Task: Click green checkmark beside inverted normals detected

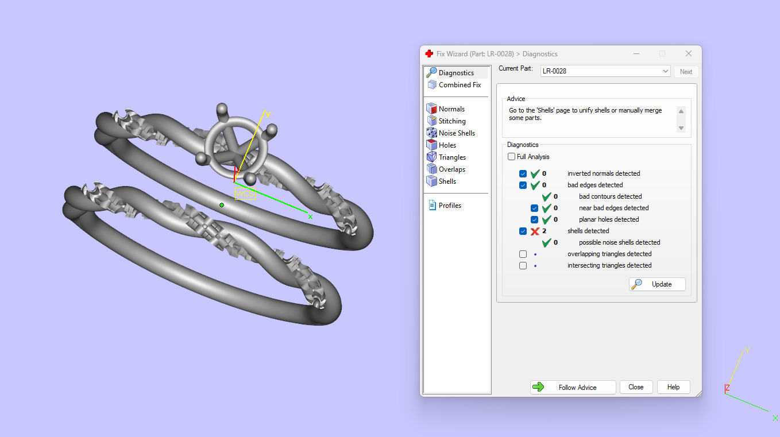Action: click(x=535, y=173)
